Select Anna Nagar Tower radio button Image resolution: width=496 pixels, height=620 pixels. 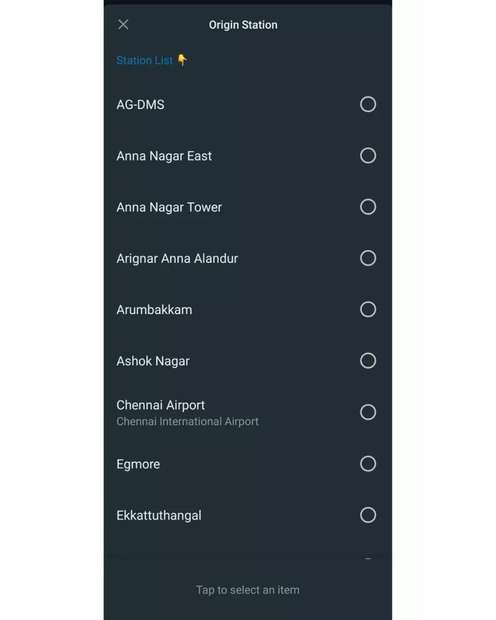[368, 207]
